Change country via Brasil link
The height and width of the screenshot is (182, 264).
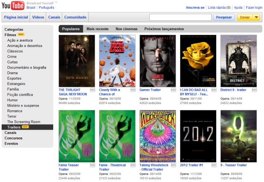coord(31,7)
